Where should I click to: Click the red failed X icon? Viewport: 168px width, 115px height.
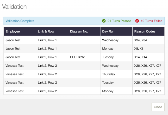(x=137, y=21)
